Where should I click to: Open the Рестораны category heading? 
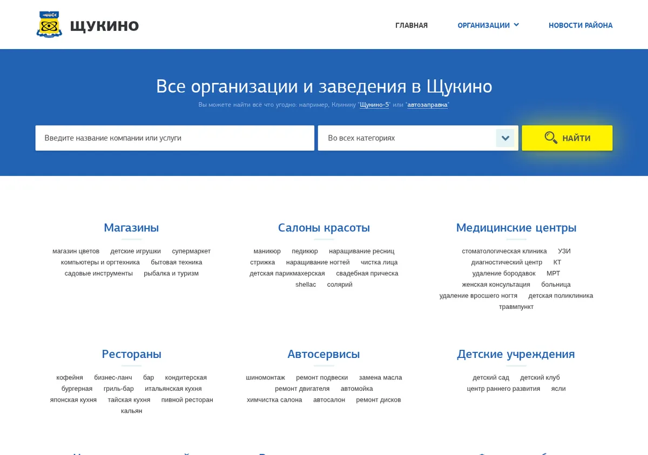coord(131,354)
